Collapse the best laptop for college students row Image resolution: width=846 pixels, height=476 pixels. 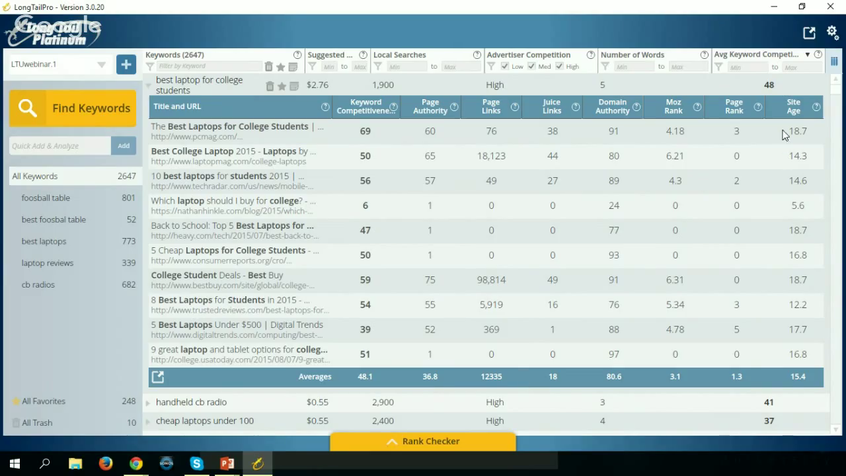[x=149, y=85]
